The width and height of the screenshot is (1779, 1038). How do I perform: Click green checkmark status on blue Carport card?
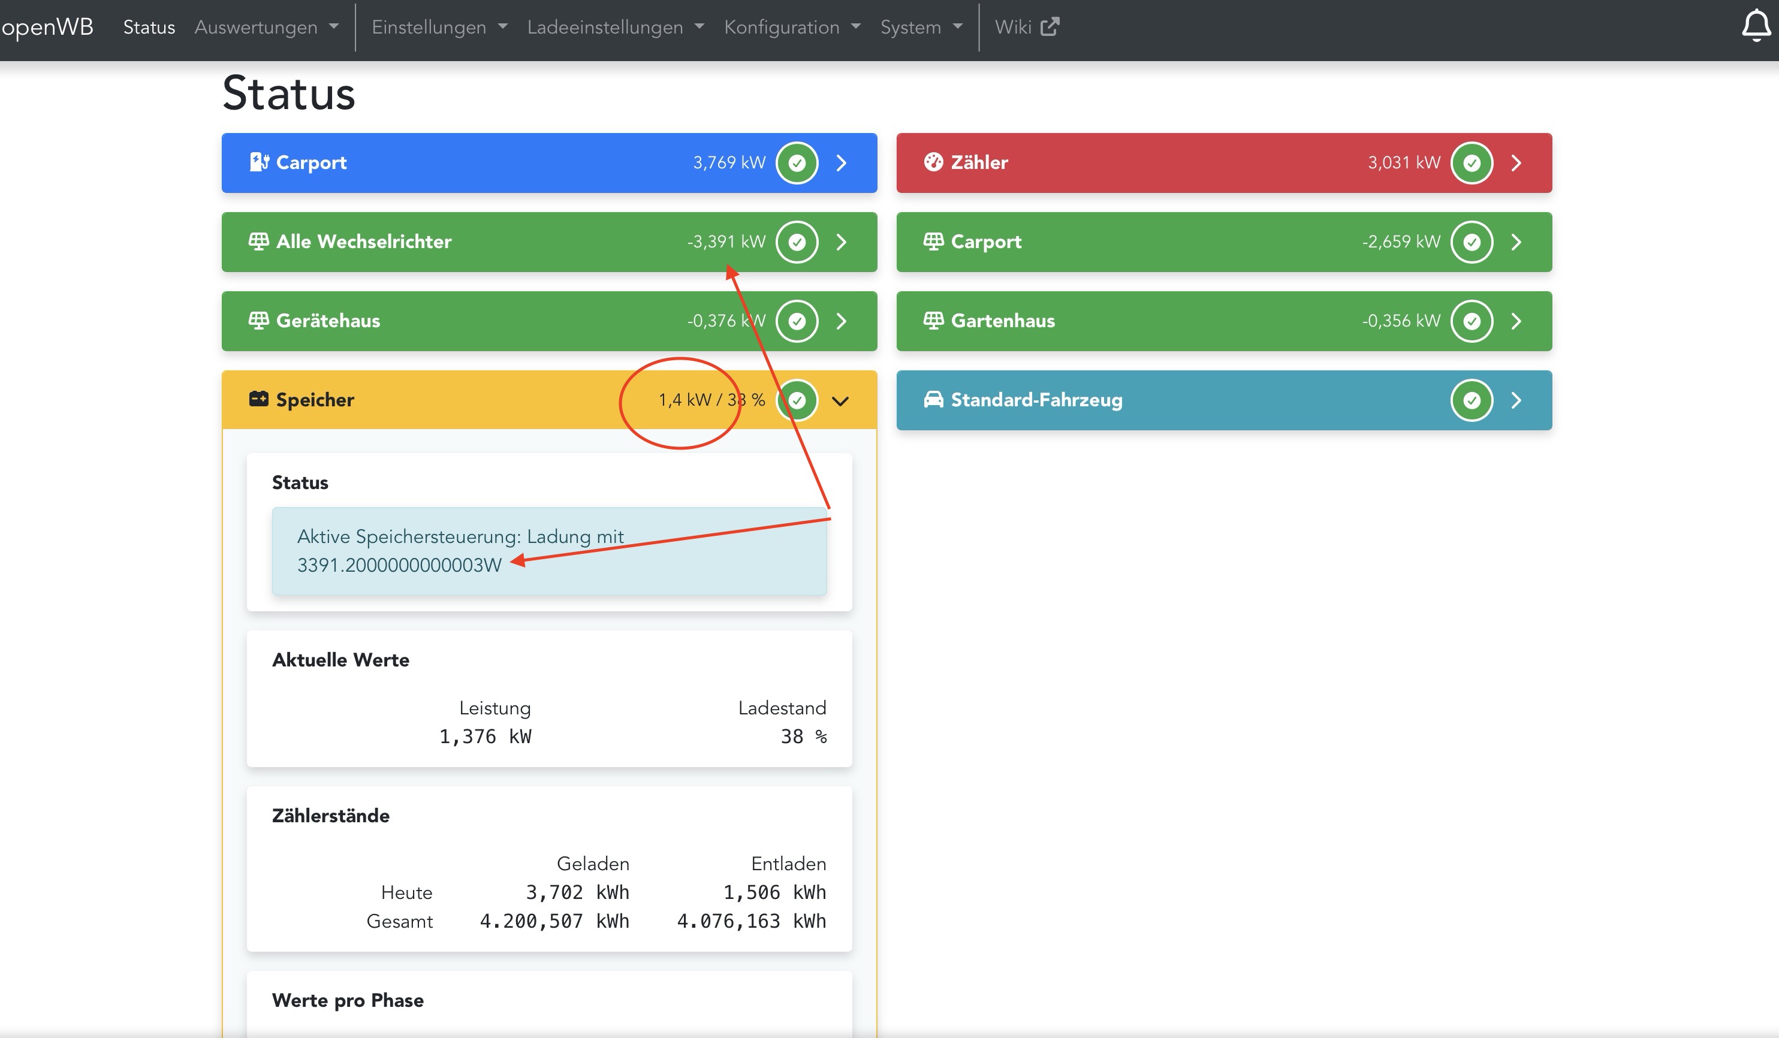[x=797, y=163]
